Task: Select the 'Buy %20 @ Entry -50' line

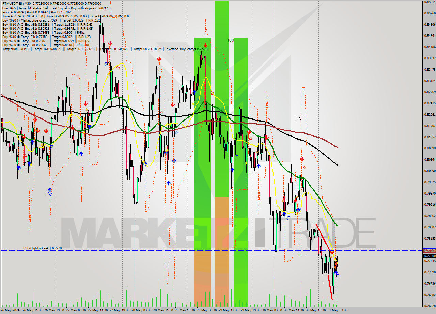Action: (x=46, y=41)
